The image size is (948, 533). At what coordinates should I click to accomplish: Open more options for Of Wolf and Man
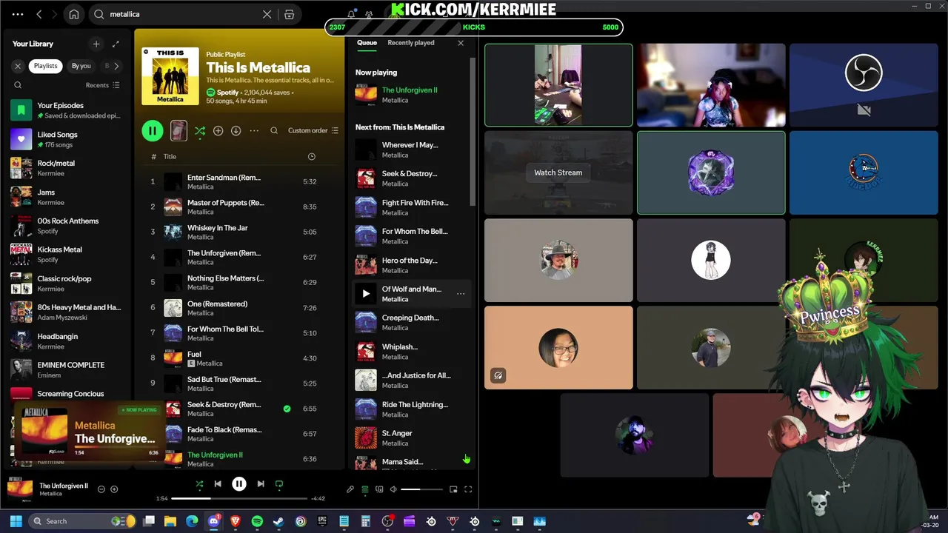click(x=461, y=294)
